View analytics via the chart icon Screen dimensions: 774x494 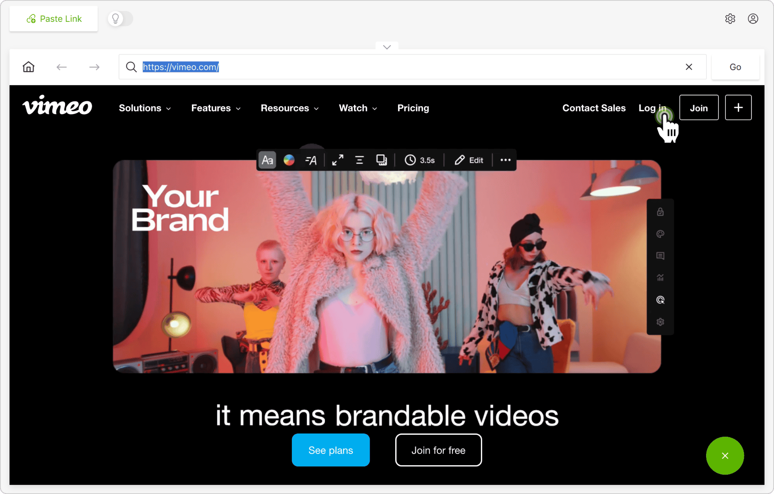pyautogui.click(x=660, y=277)
